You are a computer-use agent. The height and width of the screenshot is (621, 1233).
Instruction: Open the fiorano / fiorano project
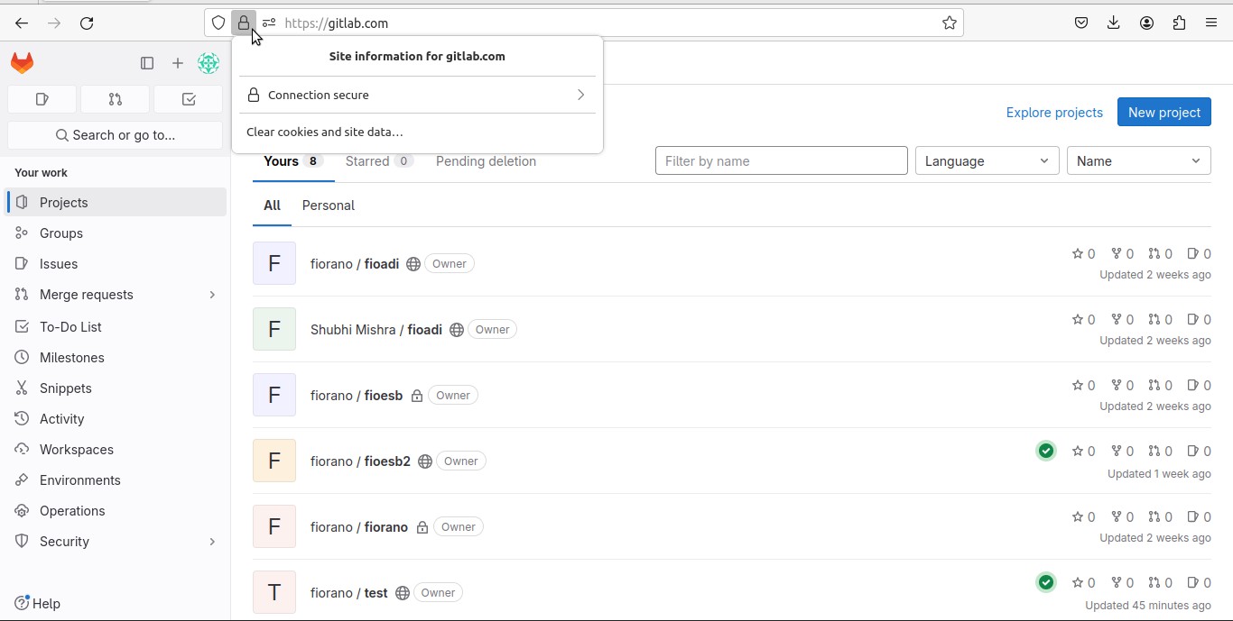(x=359, y=527)
